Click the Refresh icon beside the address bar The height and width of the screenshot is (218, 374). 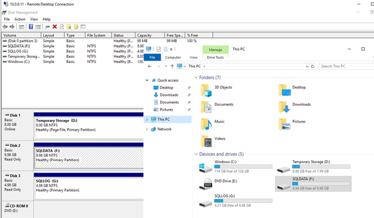coord(312,66)
